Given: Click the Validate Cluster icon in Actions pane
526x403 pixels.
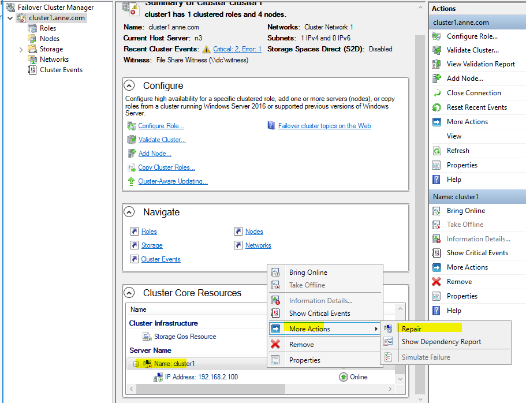Looking at the screenshot, I should click(437, 50).
